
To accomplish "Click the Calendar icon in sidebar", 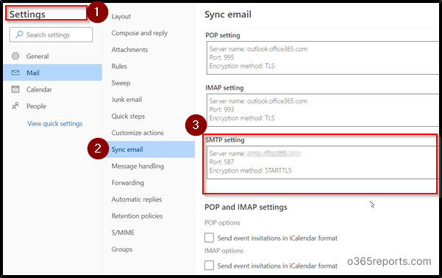I will [x=15, y=89].
